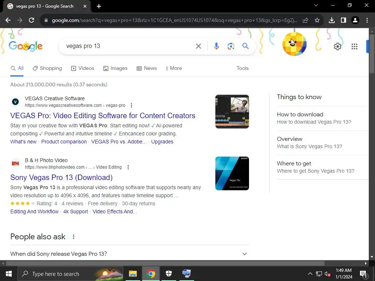375x281 pixels.
Task: Open the Windows Start menu
Action: point(9,274)
